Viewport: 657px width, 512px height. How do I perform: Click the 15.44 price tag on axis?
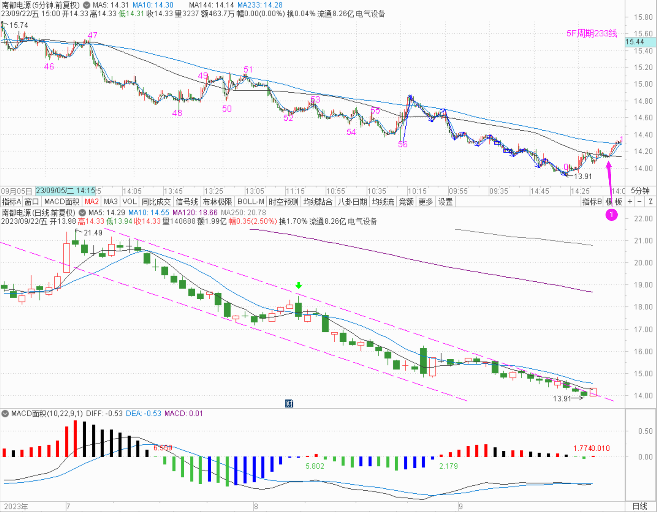click(640, 42)
